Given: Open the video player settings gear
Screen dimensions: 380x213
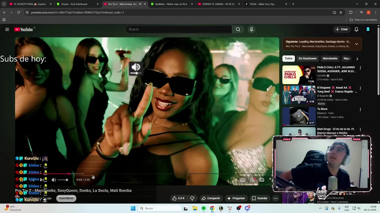Looking at the screenshot, I should click(x=252, y=180).
